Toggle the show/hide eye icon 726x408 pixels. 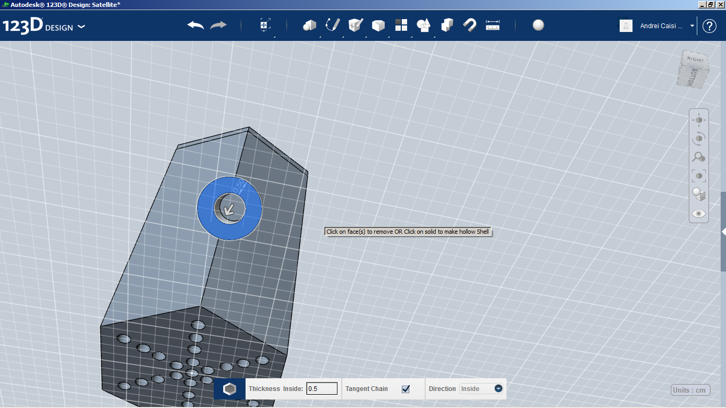point(699,214)
